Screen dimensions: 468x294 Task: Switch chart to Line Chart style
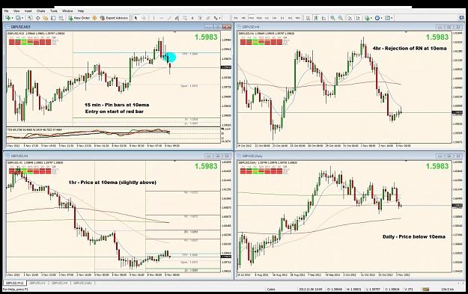(323, 18)
